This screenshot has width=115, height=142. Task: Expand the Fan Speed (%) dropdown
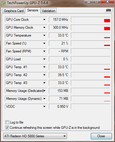tap(44, 43)
